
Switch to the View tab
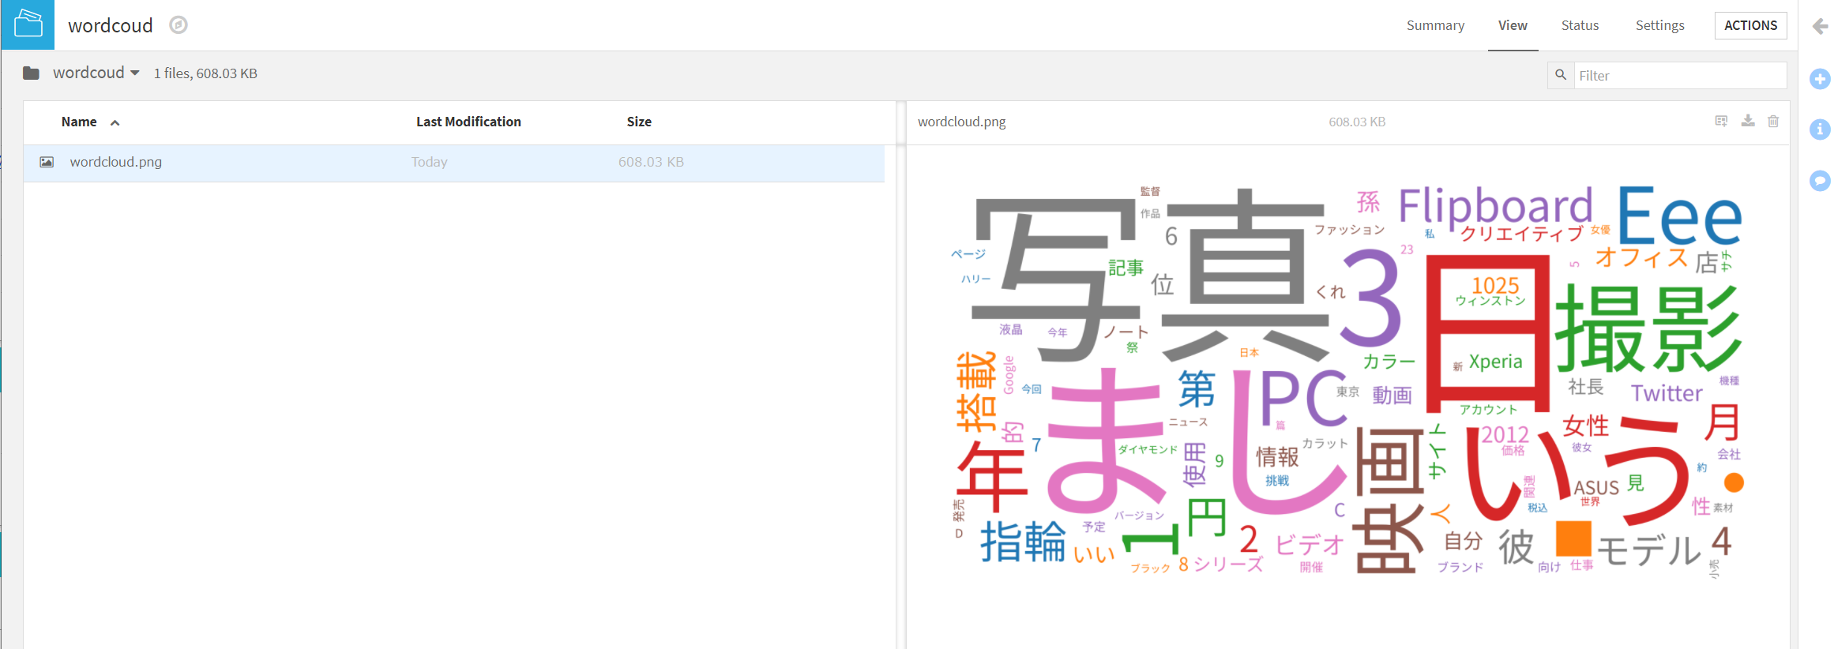click(1513, 25)
